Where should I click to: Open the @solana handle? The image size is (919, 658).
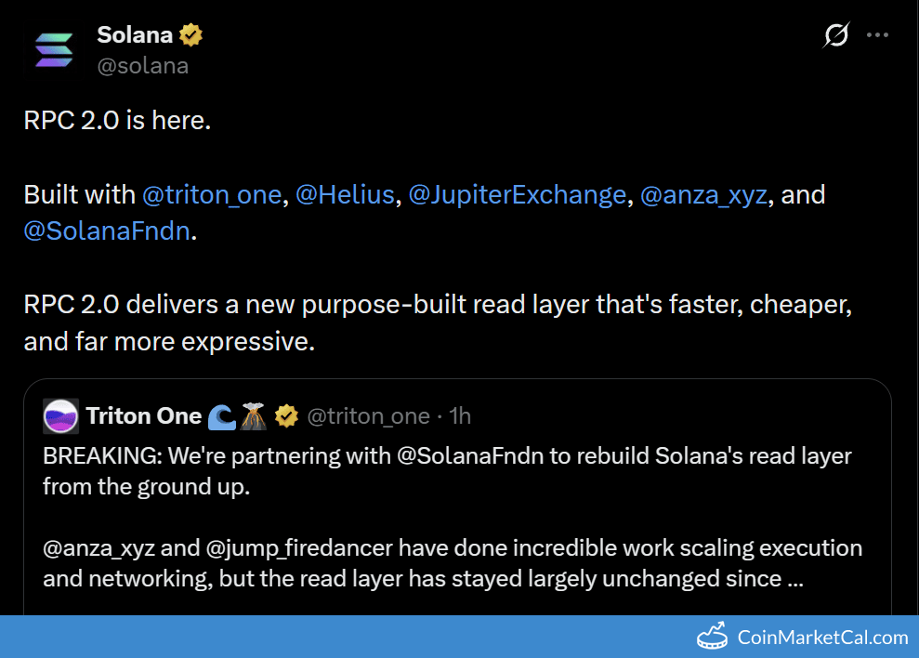[142, 66]
